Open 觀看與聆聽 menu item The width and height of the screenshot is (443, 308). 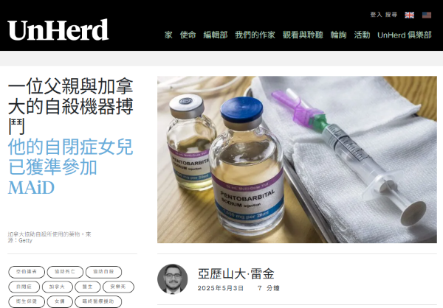(303, 35)
